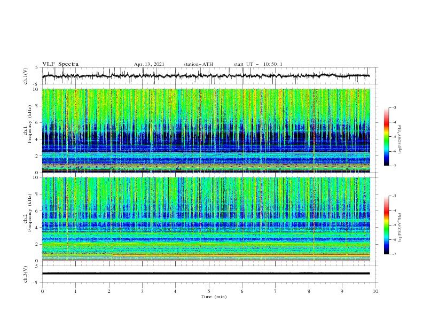
Task: Click the ch.1 'Frequency (kHz)' axis label
Action: 30,124
